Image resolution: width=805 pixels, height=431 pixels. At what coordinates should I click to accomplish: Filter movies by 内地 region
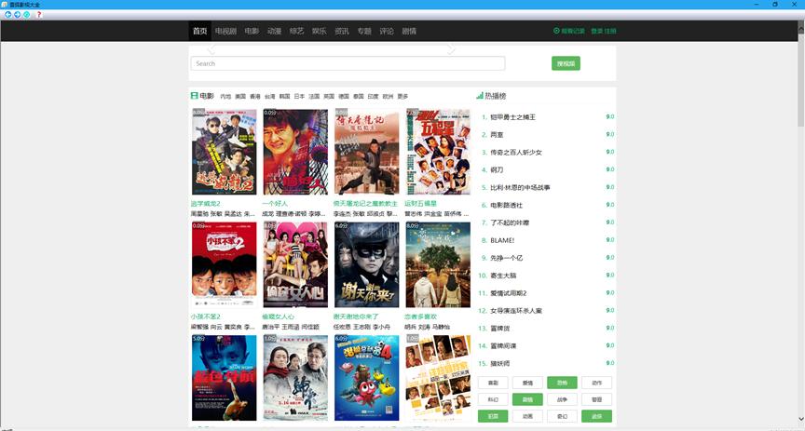pos(225,96)
